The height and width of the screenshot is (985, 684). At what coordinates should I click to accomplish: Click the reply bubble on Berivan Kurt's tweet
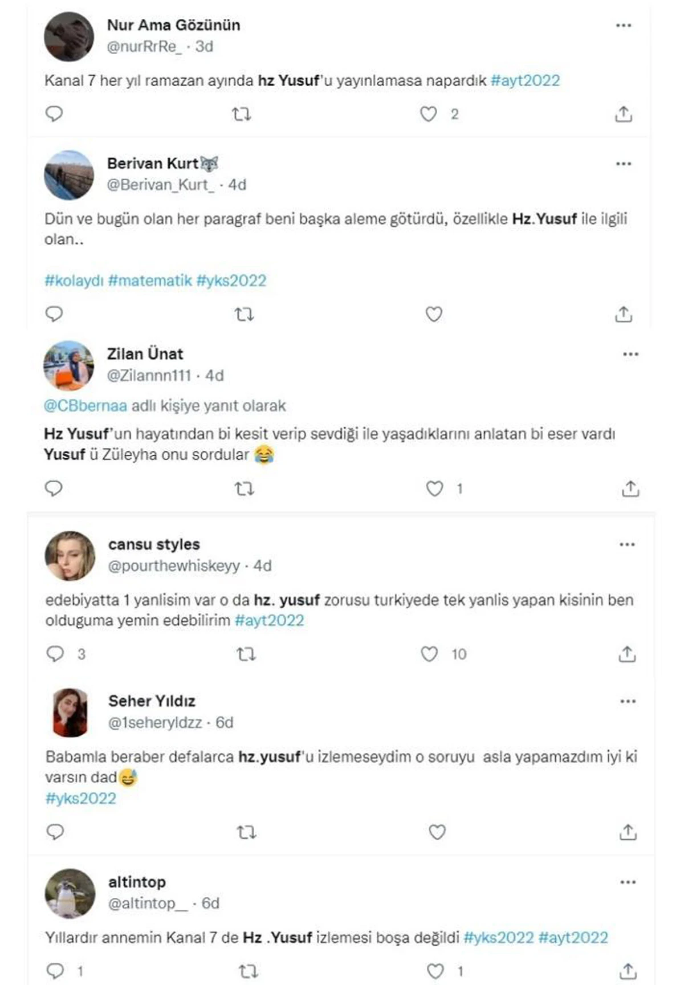[x=54, y=312]
